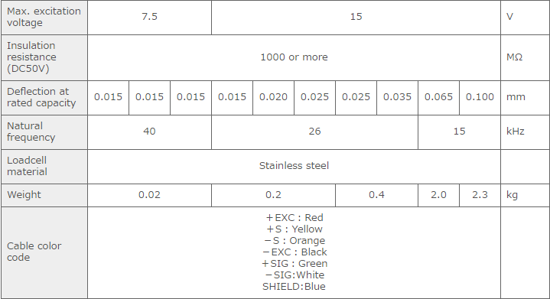Select the MΩ unit cell
Screen dimensions: 550x299
click(x=525, y=57)
